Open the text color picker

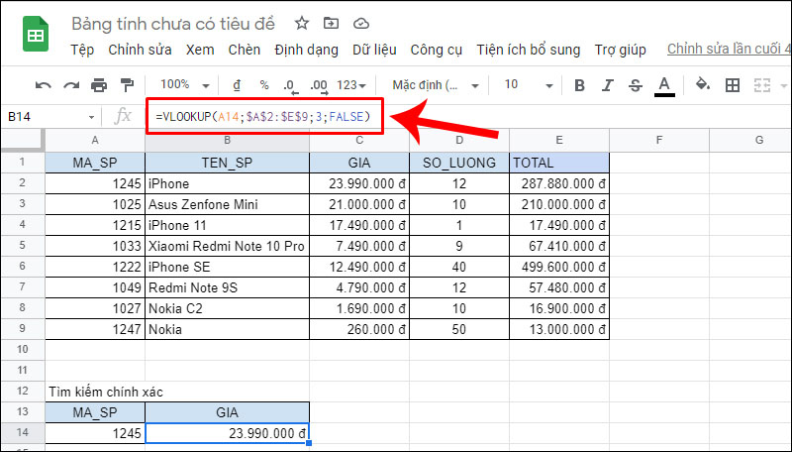point(664,85)
